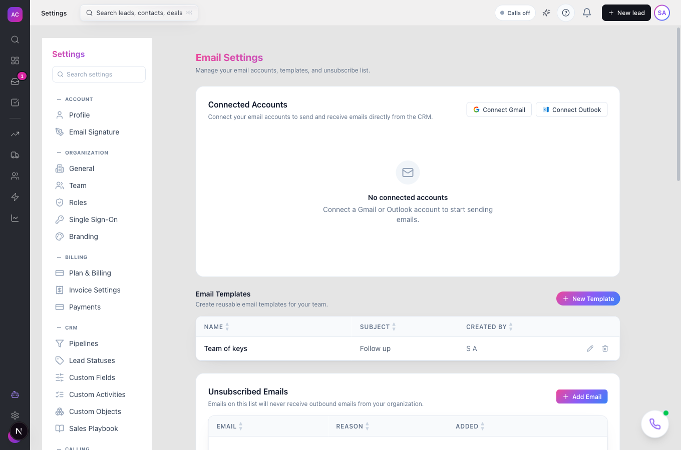The height and width of the screenshot is (450, 681).
Task: Open Email Signature settings
Action: [x=99, y=132]
